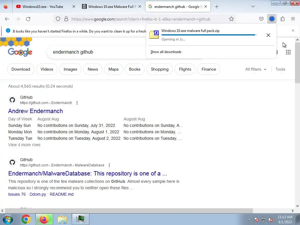
Task: Filter results by Flights chip
Action: pos(185,69)
